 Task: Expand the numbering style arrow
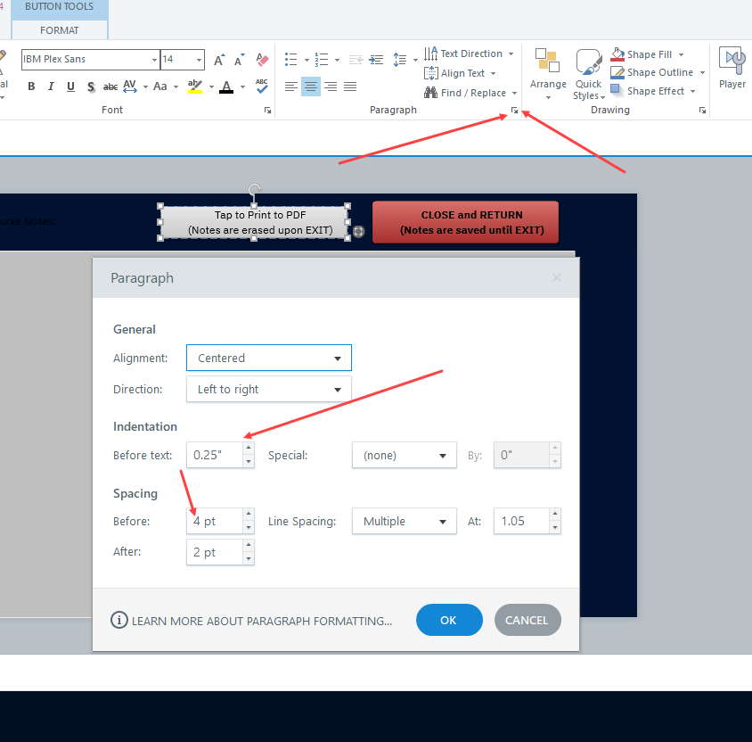337,60
